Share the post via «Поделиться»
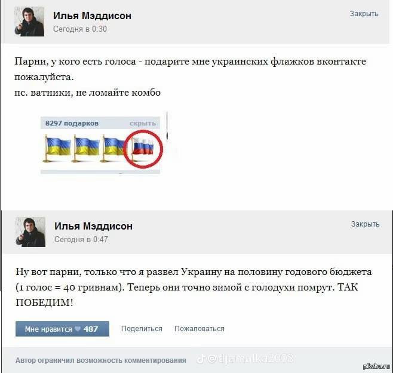 [x=142, y=329]
